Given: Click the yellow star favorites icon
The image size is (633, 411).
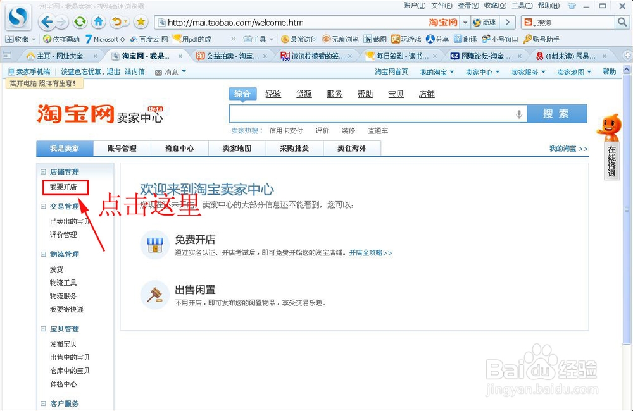Looking at the screenshot, I should (x=141, y=21).
